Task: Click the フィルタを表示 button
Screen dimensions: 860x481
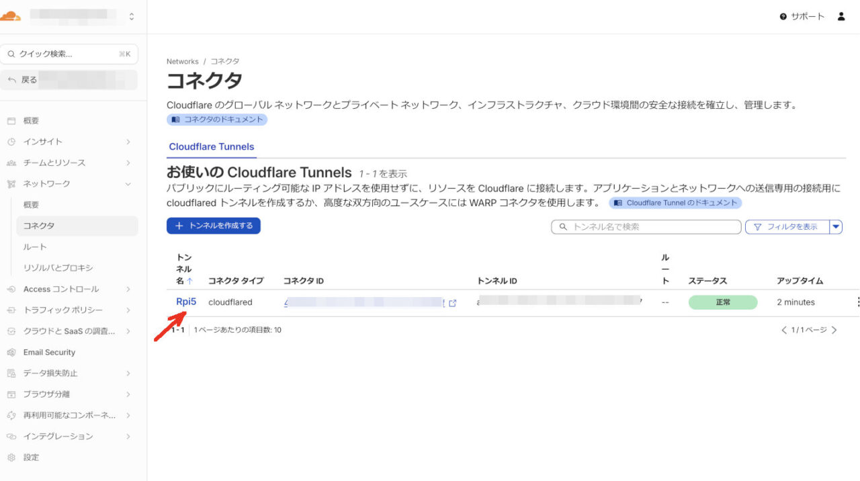Action: [x=787, y=227]
